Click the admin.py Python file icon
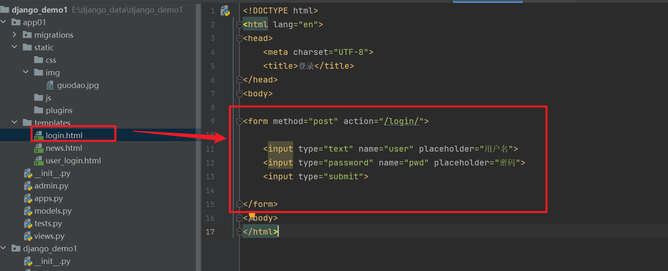The width and height of the screenshot is (668, 271). tap(28, 186)
